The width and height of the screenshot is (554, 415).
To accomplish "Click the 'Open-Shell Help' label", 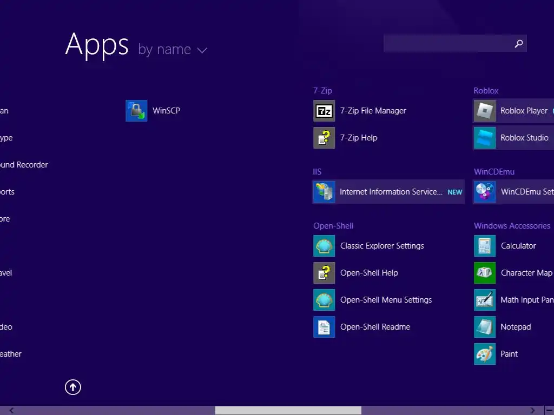I will pos(369,273).
